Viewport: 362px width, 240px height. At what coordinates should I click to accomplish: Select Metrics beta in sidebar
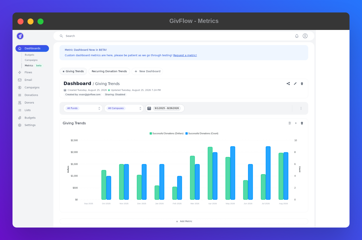(x=34, y=66)
